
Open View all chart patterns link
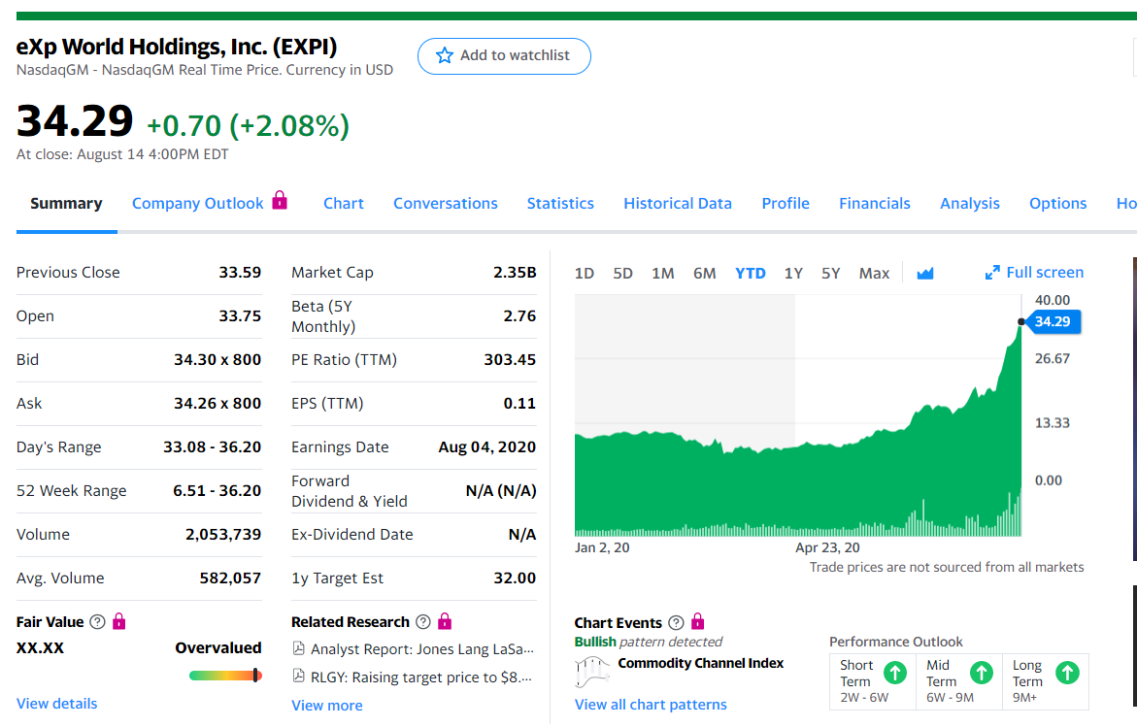point(651,705)
